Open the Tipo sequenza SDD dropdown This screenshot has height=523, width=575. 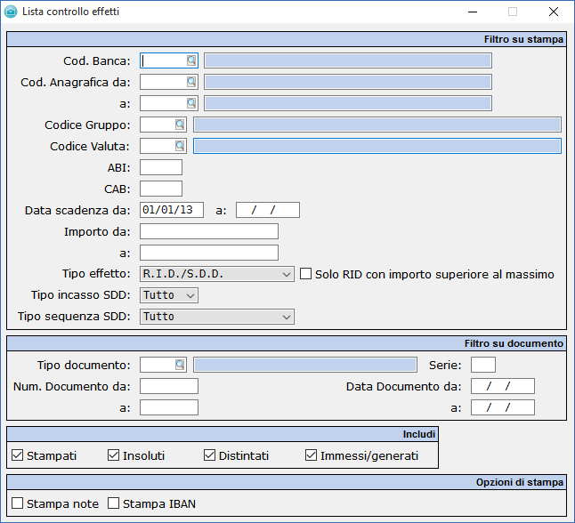point(216,317)
